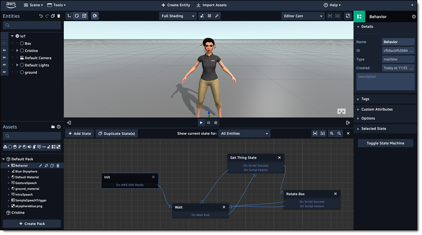Hide the Default Lights entity

coord(4,65)
